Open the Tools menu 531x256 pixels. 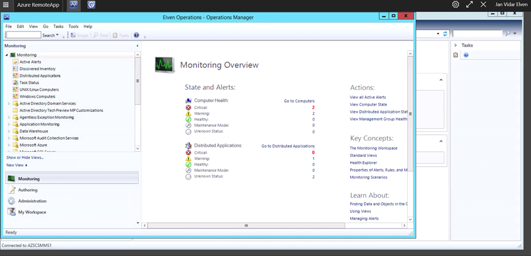pyautogui.click(x=74, y=26)
